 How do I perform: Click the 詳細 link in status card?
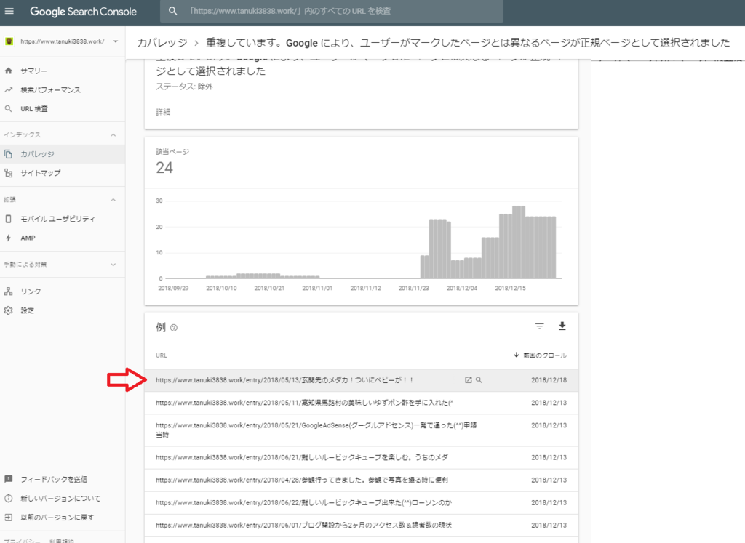(163, 112)
